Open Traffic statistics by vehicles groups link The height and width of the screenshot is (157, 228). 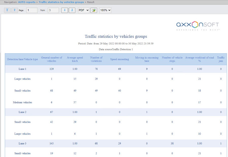(61, 2)
